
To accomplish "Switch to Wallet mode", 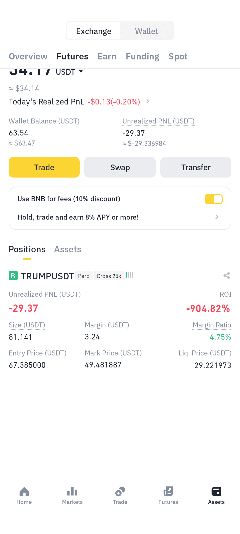I will pos(147,31).
